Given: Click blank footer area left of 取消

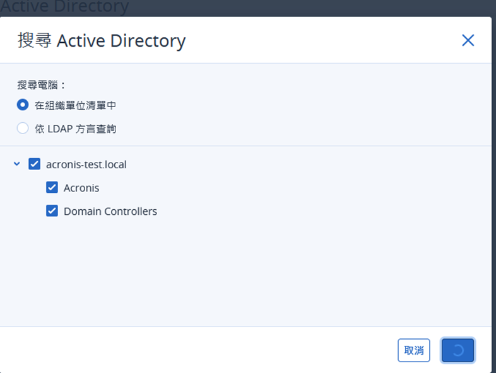Looking at the screenshot, I should pyautogui.click(x=196, y=350).
